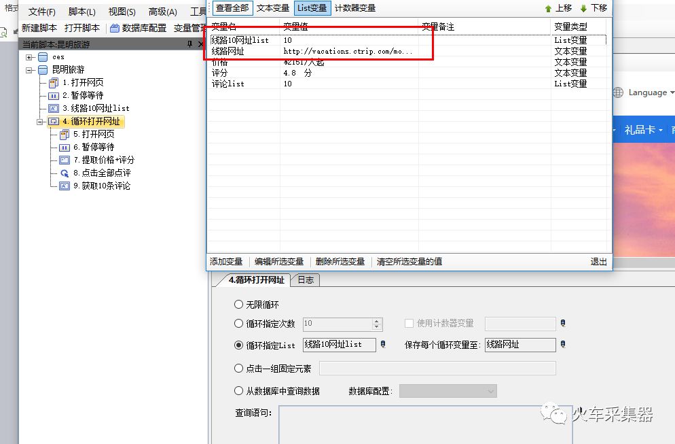Select the 无限循环 radio button
675x444 pixels.
tap(238, 305)
